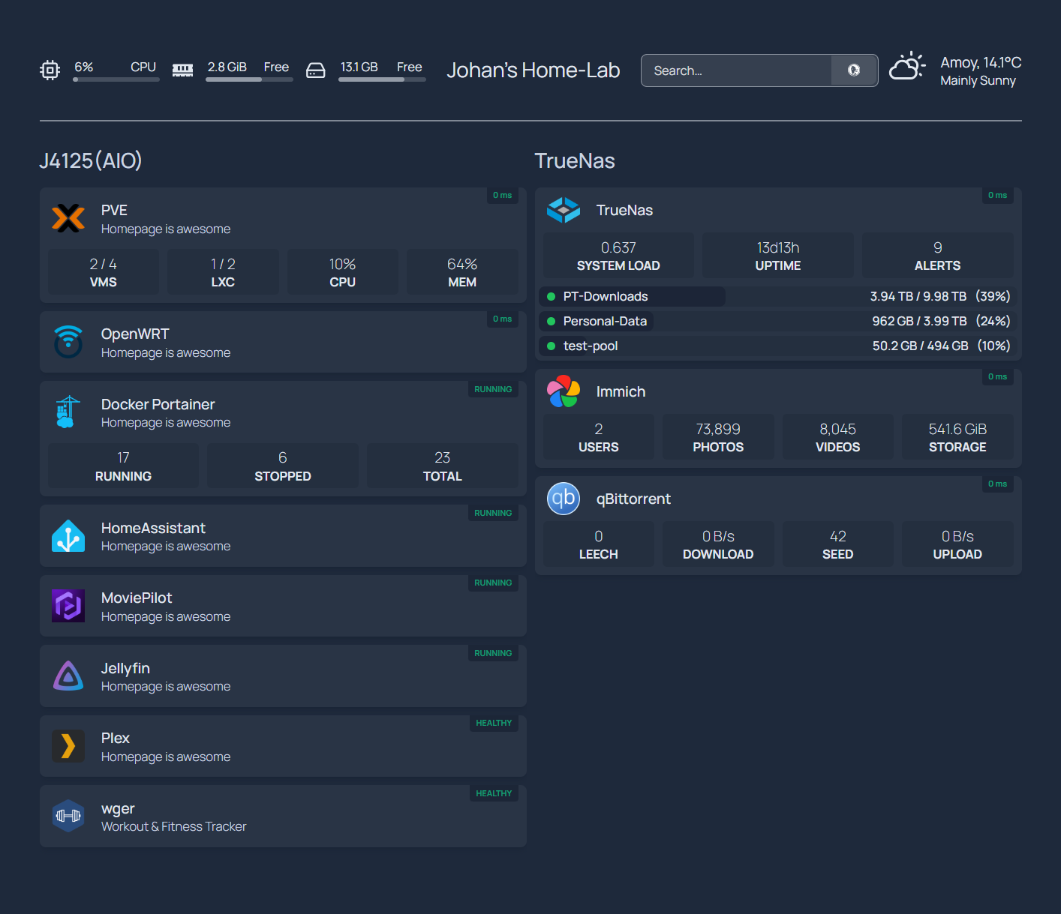Click the MoviePilot purple icon
This screenshot has height=914, width=1061.
68,606
